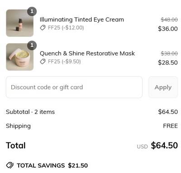
Task: Click the Total Savings tag icon
Action: tap(10, 165)
